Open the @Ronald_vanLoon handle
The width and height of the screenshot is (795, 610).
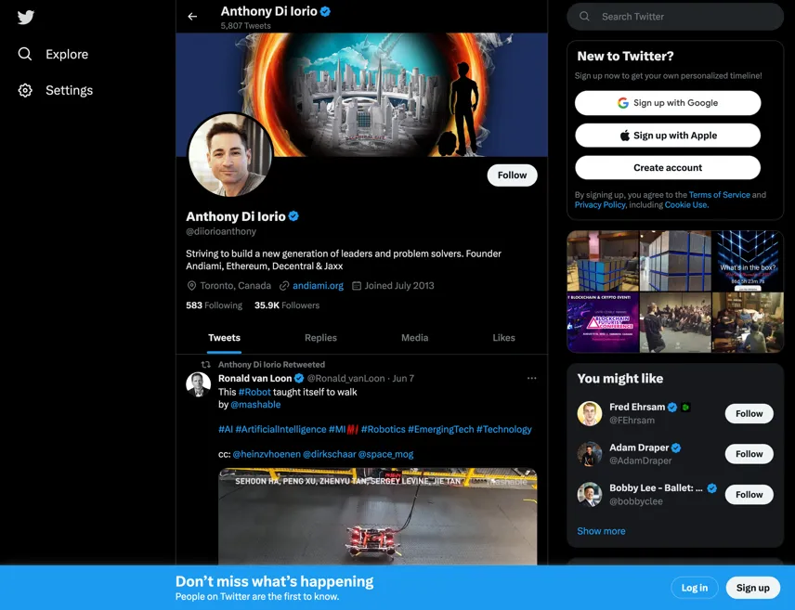point(345,378)
